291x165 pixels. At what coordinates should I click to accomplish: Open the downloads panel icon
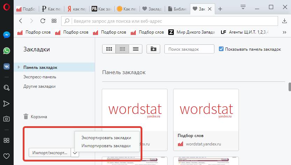tap(285, 21)
